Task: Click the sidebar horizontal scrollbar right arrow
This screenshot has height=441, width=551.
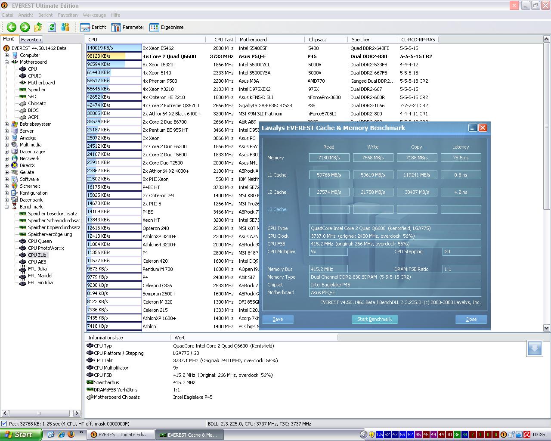Action: click(x=77, y=413)
